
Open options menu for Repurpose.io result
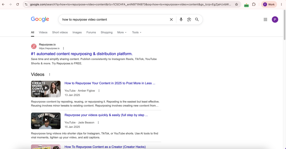(x=63, y=48)
